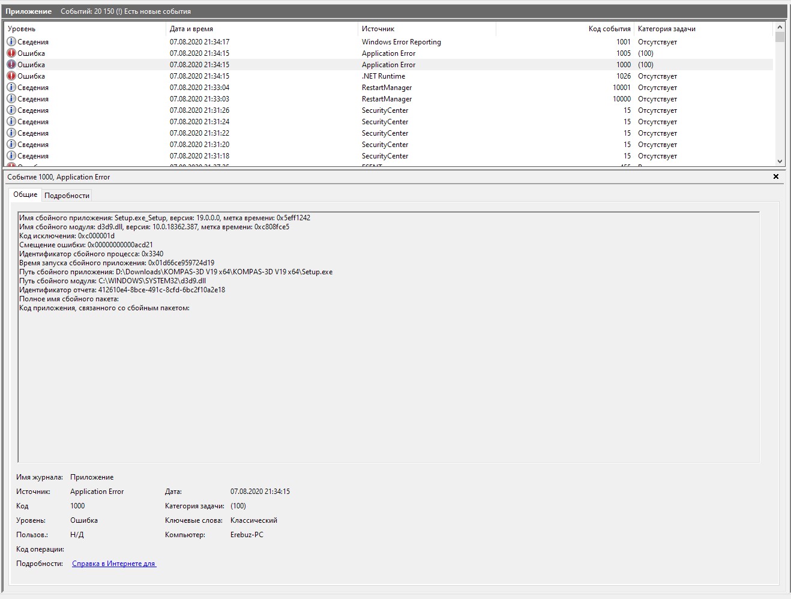Click process ID line 0x3340
Viewport: 791px width, 599px height.
point(91,254)
